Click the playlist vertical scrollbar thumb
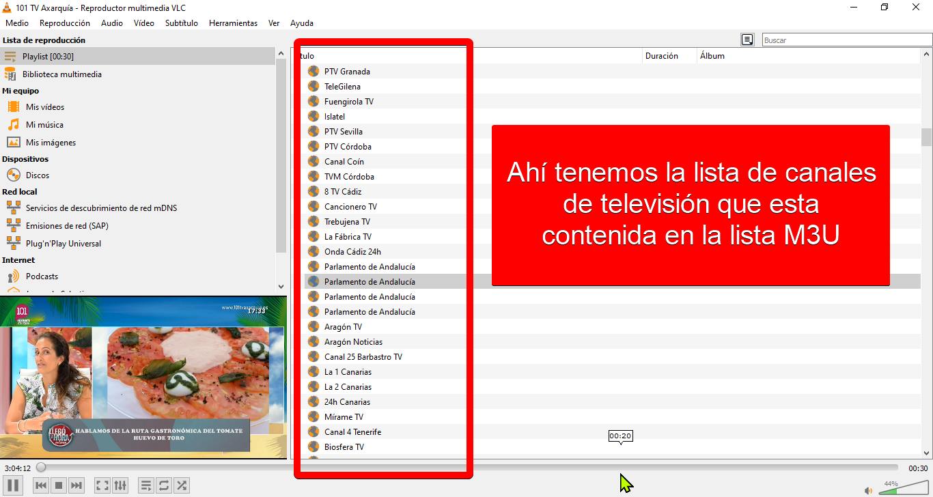The height and width of the screenshot is (497, 933). click(926, 137)
